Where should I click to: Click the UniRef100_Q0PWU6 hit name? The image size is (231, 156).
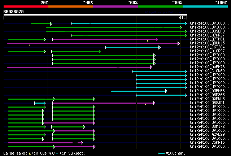point(207,99)
